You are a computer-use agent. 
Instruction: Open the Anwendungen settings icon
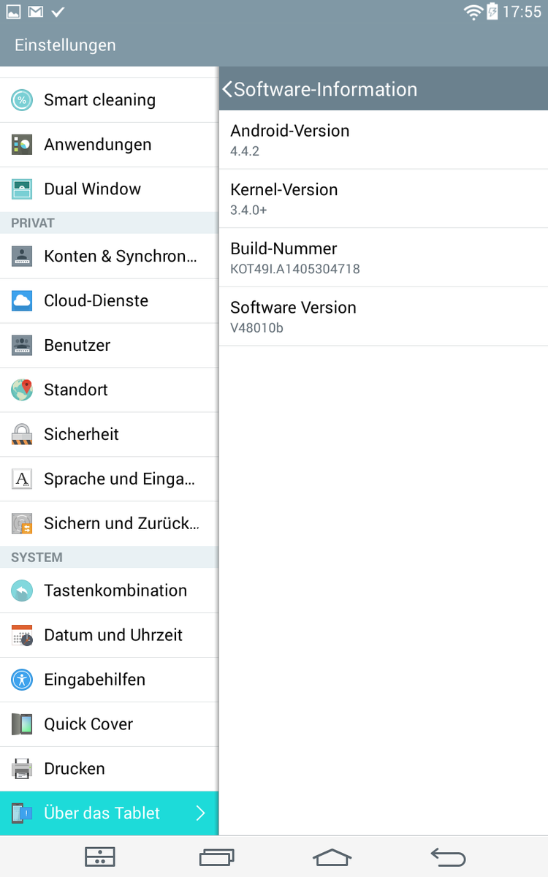(x=22, y=145)
